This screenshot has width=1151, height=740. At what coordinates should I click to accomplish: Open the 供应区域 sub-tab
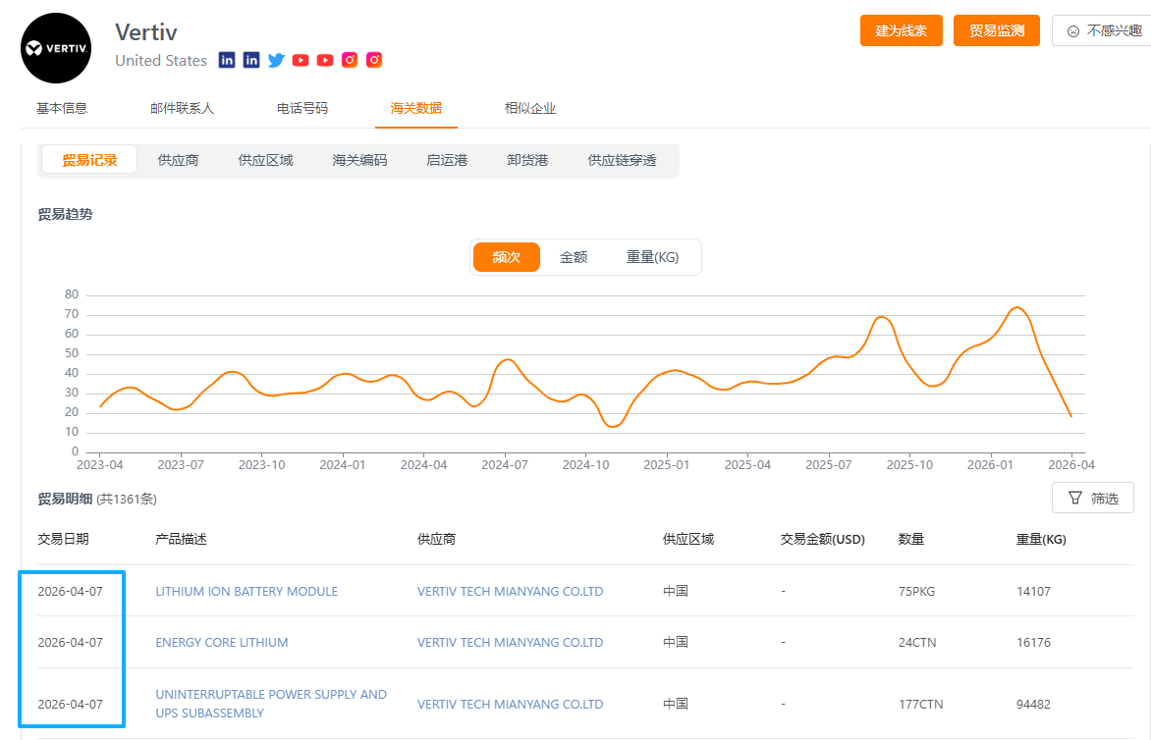pyautogui.click(x=266, y=160)
